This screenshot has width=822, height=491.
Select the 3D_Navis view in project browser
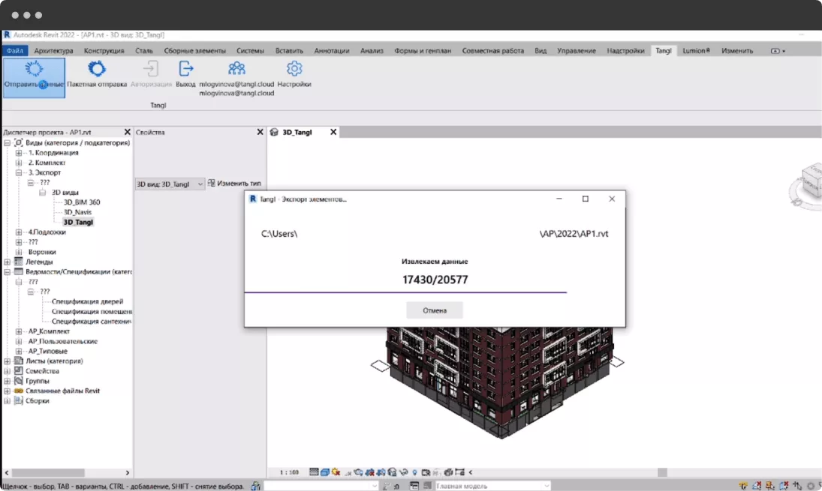tap(77, 212)
